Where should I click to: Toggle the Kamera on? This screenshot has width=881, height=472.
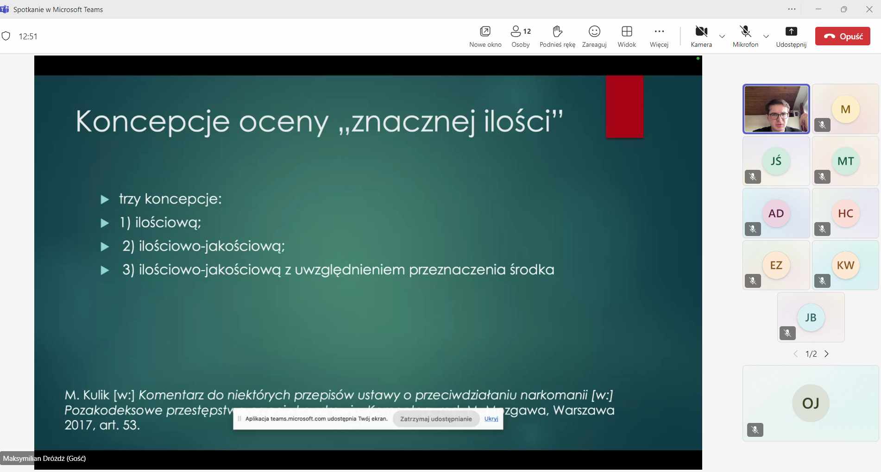pyautogui.click(x=701, y=37)
